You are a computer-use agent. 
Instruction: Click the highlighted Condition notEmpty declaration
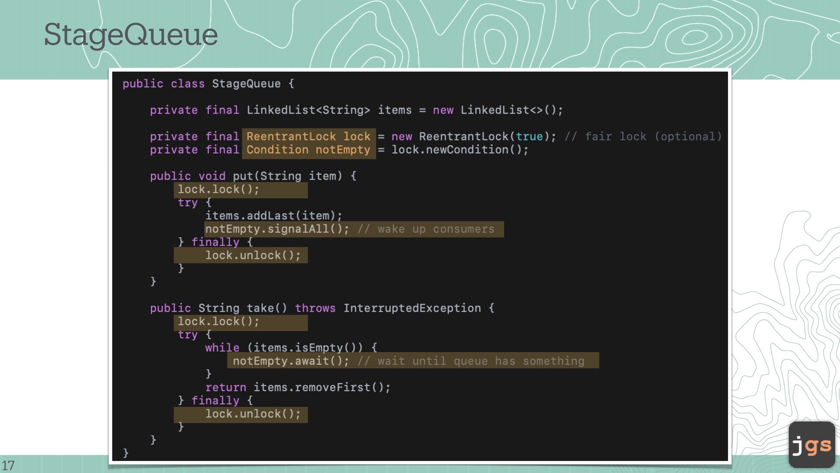pos(308,150)
